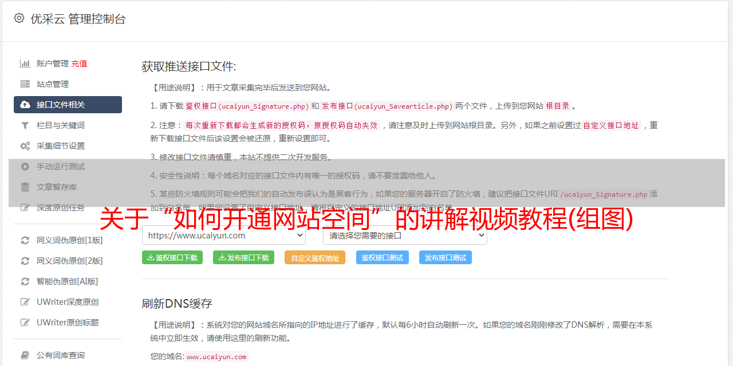733x366 pixels.
Task: Click the 优采云 管理控制台 header title
Action: tap(78, 18)
